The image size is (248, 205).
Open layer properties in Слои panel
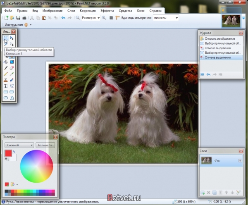coord(238,193)
